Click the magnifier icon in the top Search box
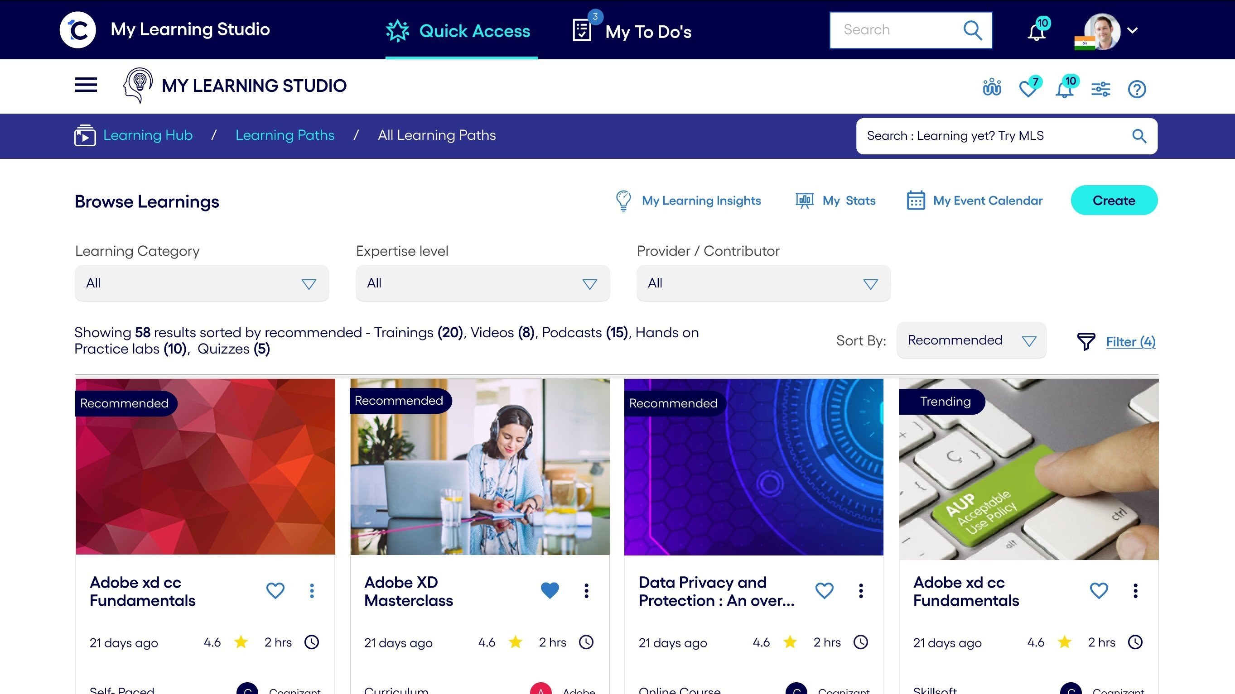Image resolution: width=1235 pixels, height=694 pixels. [972, 30]
